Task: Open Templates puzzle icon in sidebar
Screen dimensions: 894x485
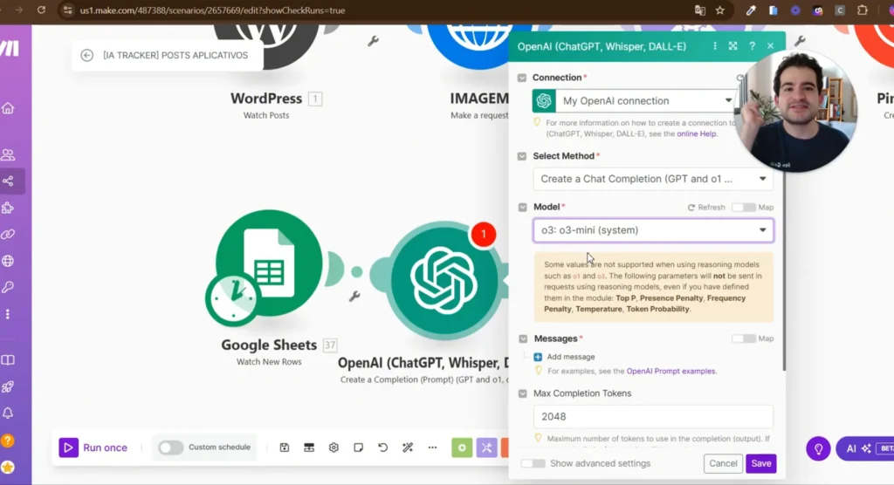Action: (x=8, y=208)
